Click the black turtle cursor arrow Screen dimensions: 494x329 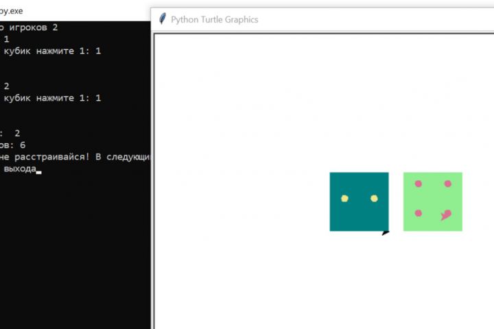(x=386, y=233)
